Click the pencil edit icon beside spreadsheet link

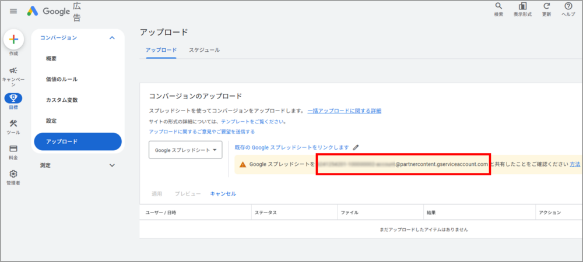click(356, 147)
